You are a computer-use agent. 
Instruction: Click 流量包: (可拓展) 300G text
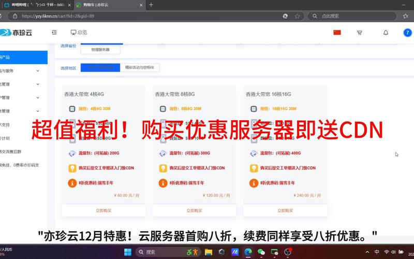tap(190, 153)
